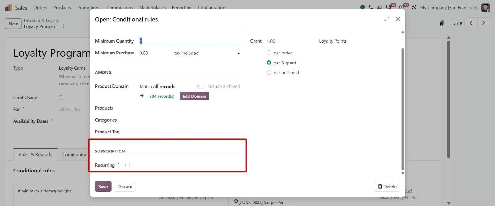Open the All Pricelist field

pyautogui.click(x=70, y=110)
